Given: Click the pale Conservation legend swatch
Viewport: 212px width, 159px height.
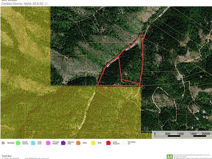Looking at the screenshot, I should (x=123, y=143).
